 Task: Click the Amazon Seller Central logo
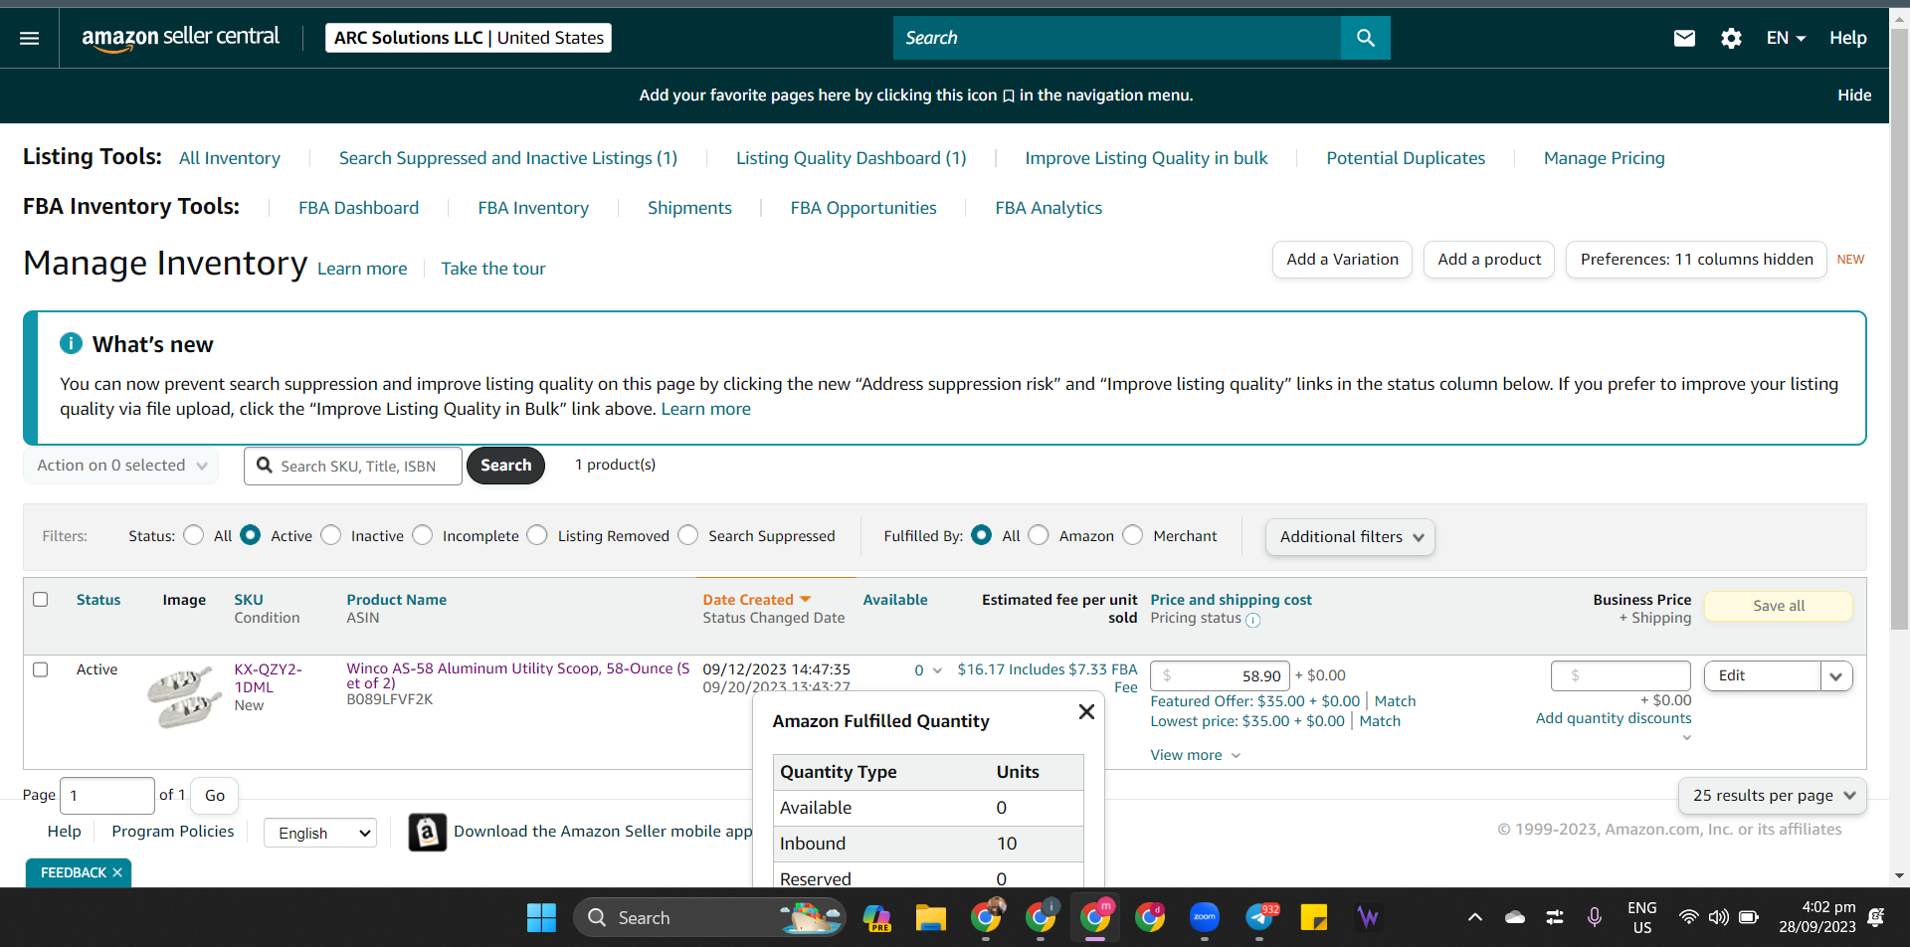coord(180,38)
